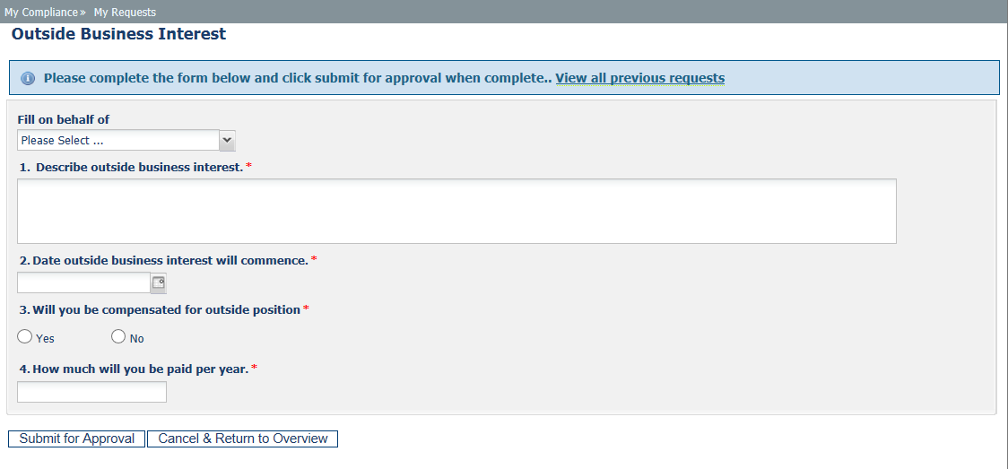Focus the paid per year amount field
This screenshot has height=469, width=1008.
click(92, 392)
